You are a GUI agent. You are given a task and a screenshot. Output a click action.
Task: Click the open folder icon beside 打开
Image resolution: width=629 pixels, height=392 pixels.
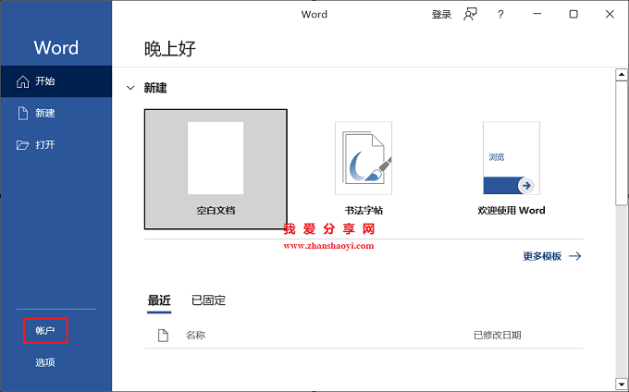coord(22,145)
